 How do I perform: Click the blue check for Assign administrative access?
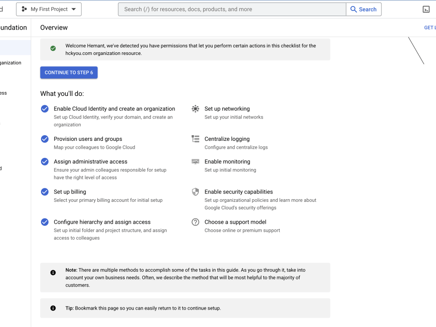(x=44, y=161)
